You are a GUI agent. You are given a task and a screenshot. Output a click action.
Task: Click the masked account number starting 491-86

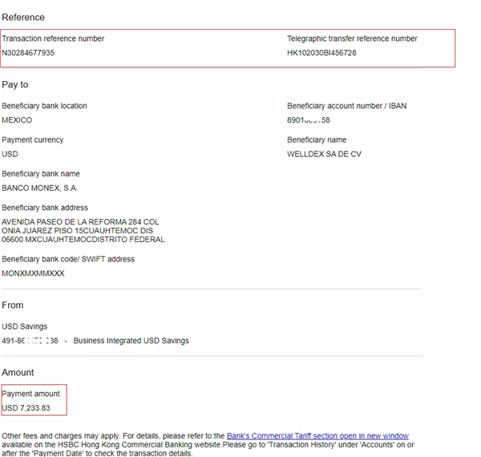coord(30,341)
